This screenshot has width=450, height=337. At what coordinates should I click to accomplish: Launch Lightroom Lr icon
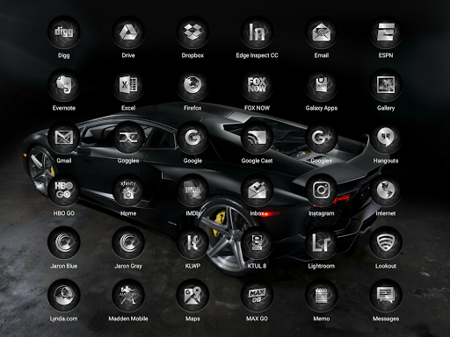pos(322,243)
